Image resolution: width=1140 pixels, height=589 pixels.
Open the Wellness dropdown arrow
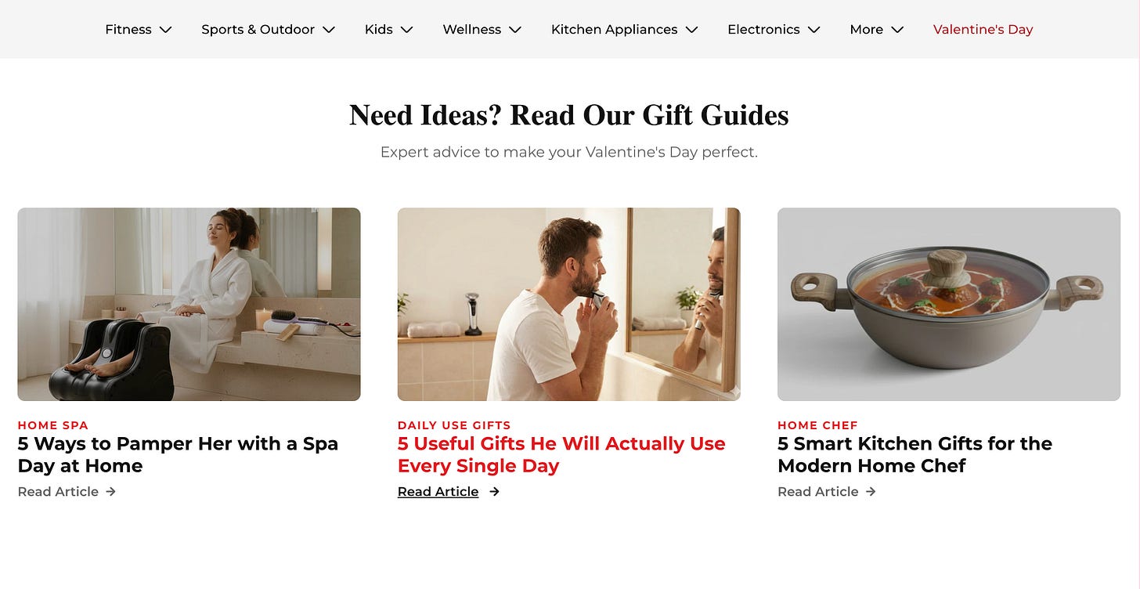(x=514, y=30)
